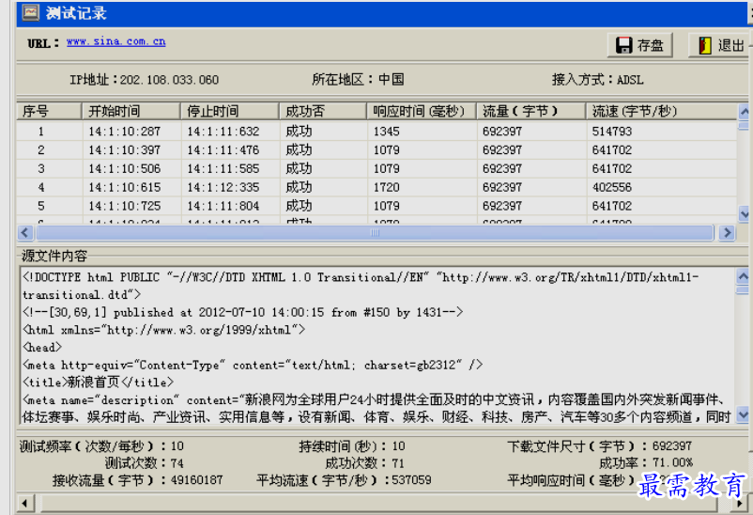The width and height of the screenshot is (753, 515).
Task: Click the 测试次数:74 statistic
Action: pos(144,463)
